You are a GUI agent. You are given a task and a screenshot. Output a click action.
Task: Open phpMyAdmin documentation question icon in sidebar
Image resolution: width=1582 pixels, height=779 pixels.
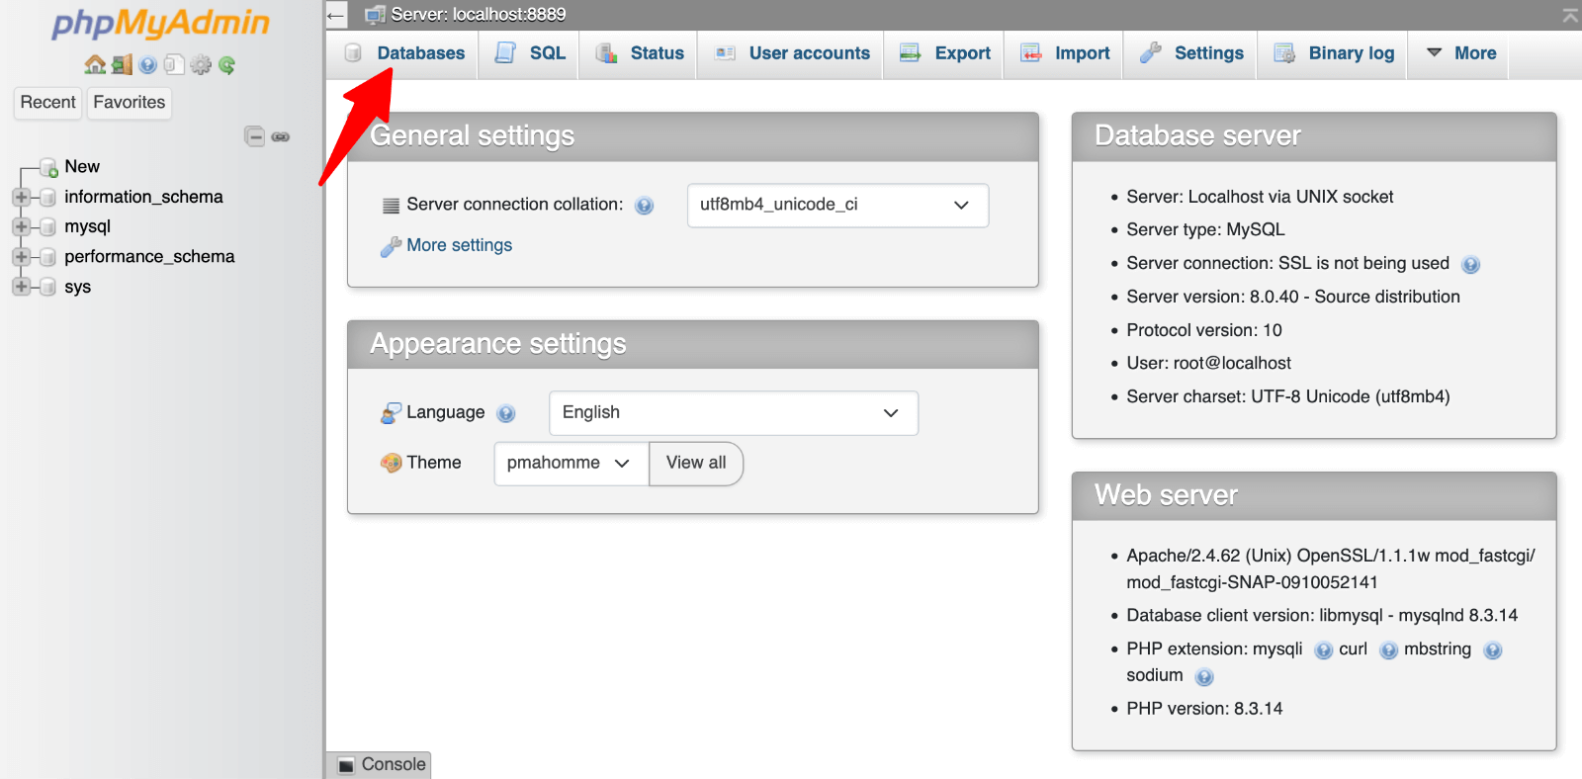click(148, 65)
